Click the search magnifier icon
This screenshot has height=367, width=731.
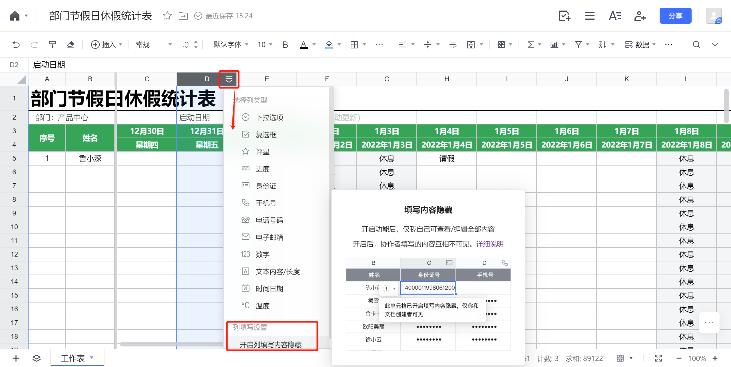tap(696, 45)
